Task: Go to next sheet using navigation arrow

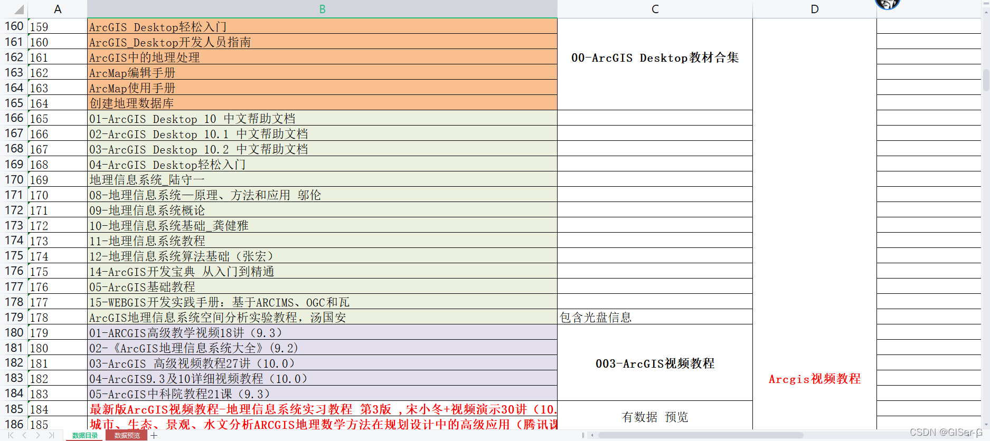Action: 38,435
